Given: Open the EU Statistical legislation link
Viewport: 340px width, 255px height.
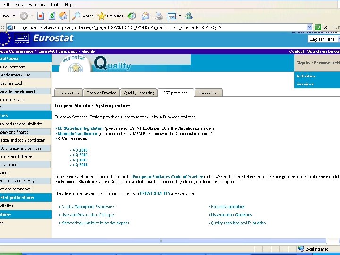Looking at the screenshot, I should point(81,128).
